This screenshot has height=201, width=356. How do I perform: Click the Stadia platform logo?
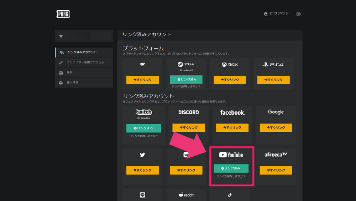pyautogui.click(x=142, y=64)
